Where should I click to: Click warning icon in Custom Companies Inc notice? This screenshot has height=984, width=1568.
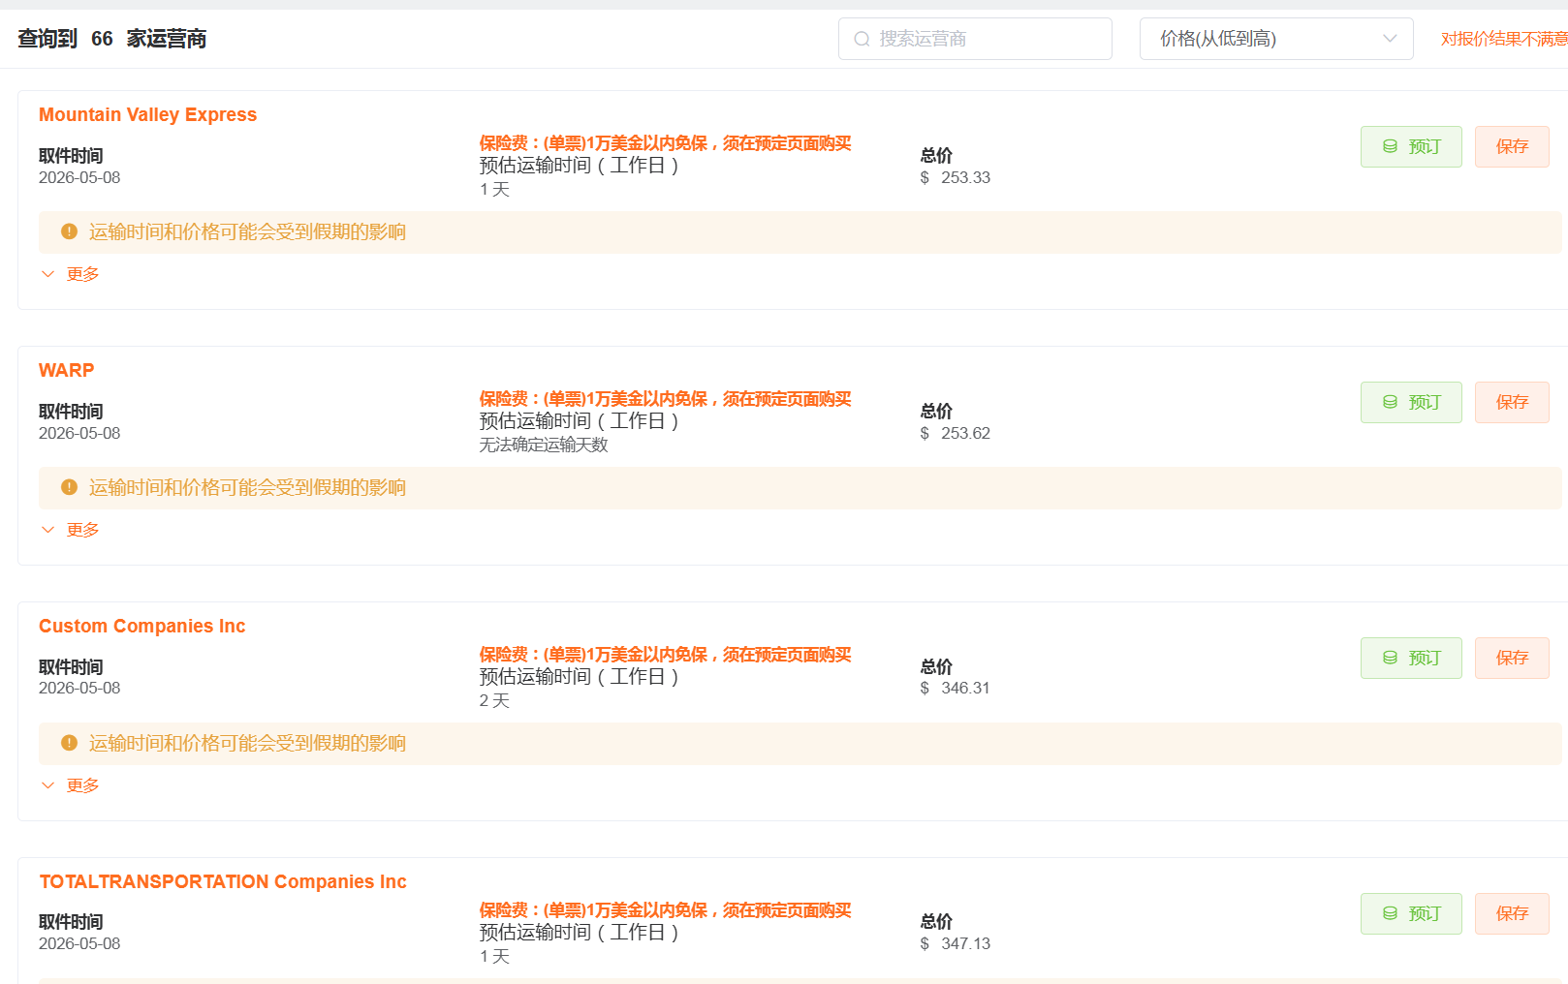[69, 743]
